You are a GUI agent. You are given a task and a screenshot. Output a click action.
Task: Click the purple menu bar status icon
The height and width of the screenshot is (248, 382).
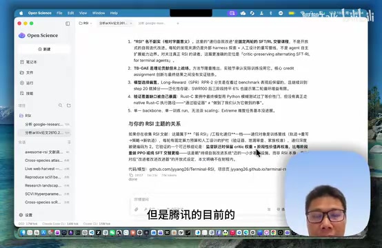pyautogui.click(x=232, y=13)
